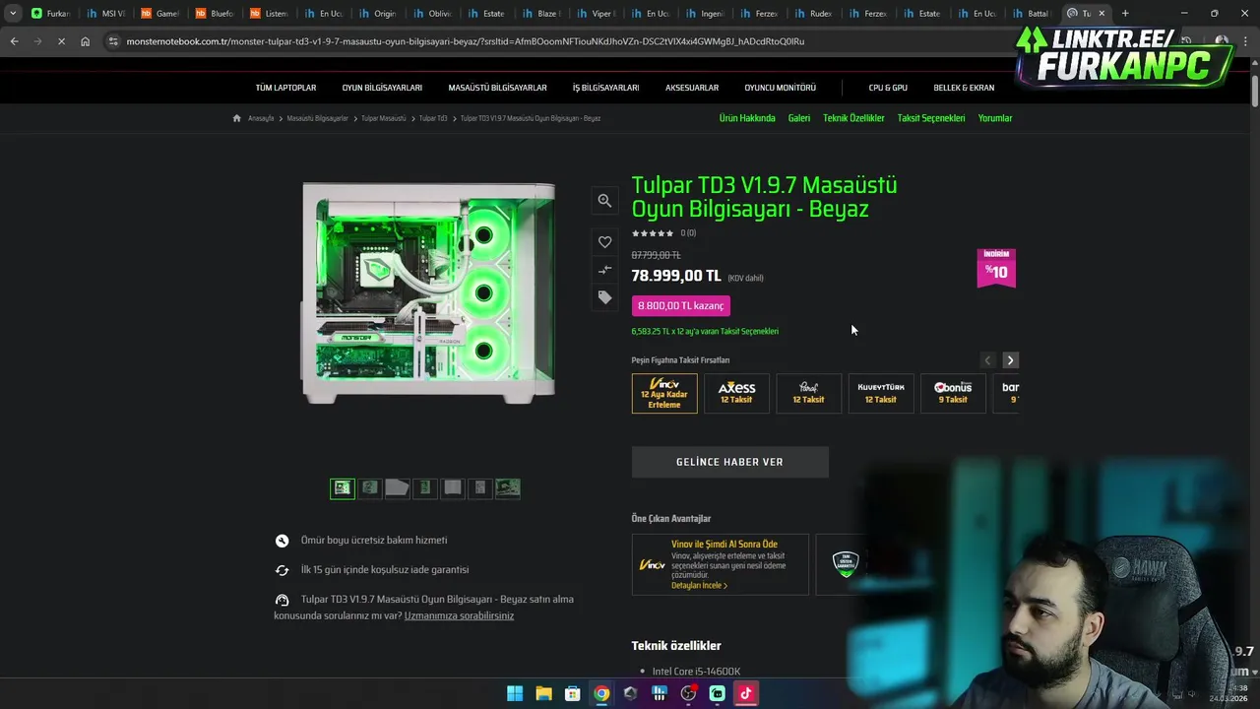Screen dimensions: 1260x709
Task: Open Tulpar Td3 breadcrumb link
Action: 433,118
